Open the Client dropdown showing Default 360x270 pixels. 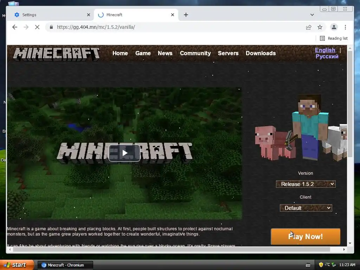point(306,208)
